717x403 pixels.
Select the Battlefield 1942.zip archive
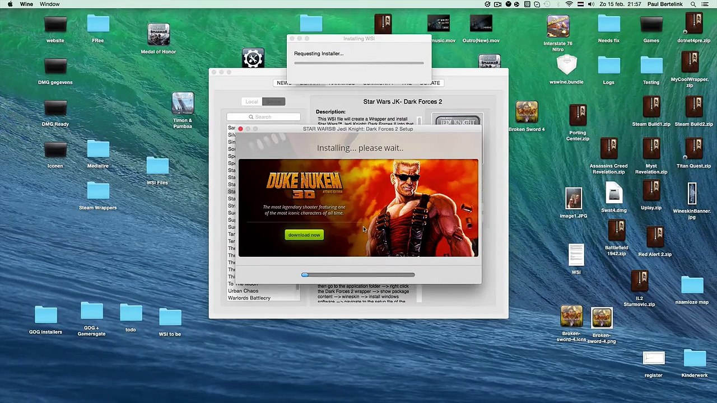click(616, 231)
